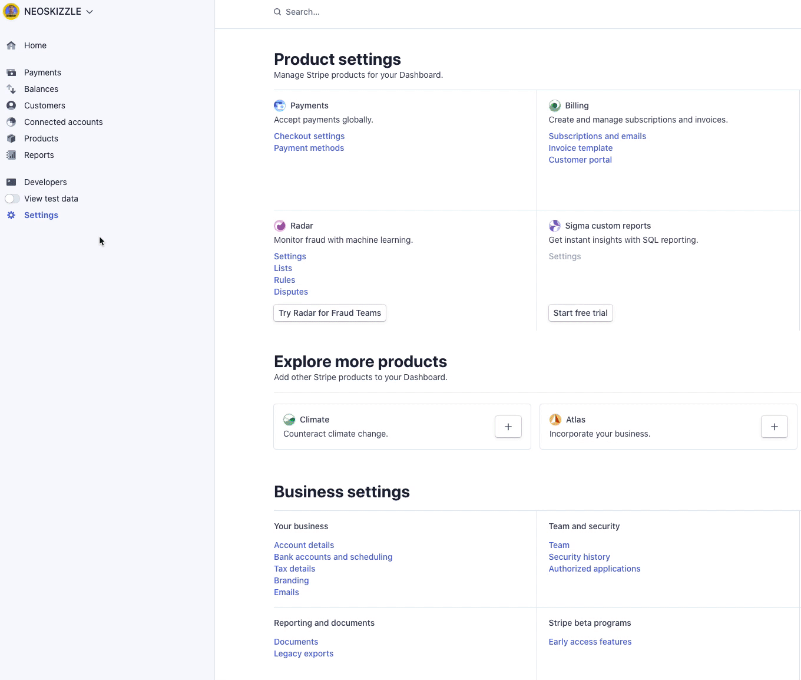The width and height of the screenshot is (801, 680).
Task: Click the Product settings heading
Action: point(337,59)
